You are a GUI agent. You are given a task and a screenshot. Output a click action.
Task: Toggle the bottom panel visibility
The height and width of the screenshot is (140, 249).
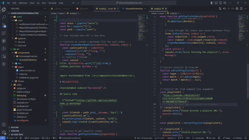216,3
